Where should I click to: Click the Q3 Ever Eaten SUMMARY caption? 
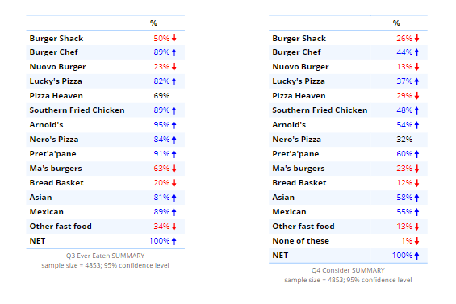(x=105, y=256)
